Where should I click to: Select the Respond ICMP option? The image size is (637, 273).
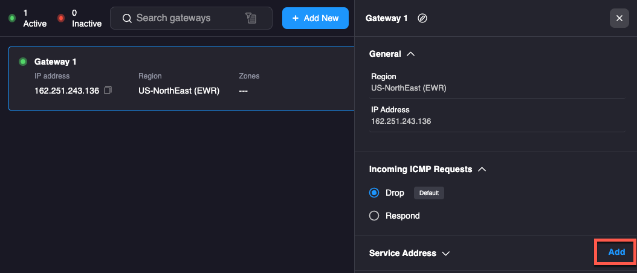(x=374, y=216)
